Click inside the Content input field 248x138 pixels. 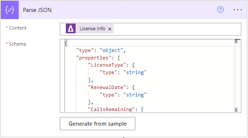click(x=150, y=29)
